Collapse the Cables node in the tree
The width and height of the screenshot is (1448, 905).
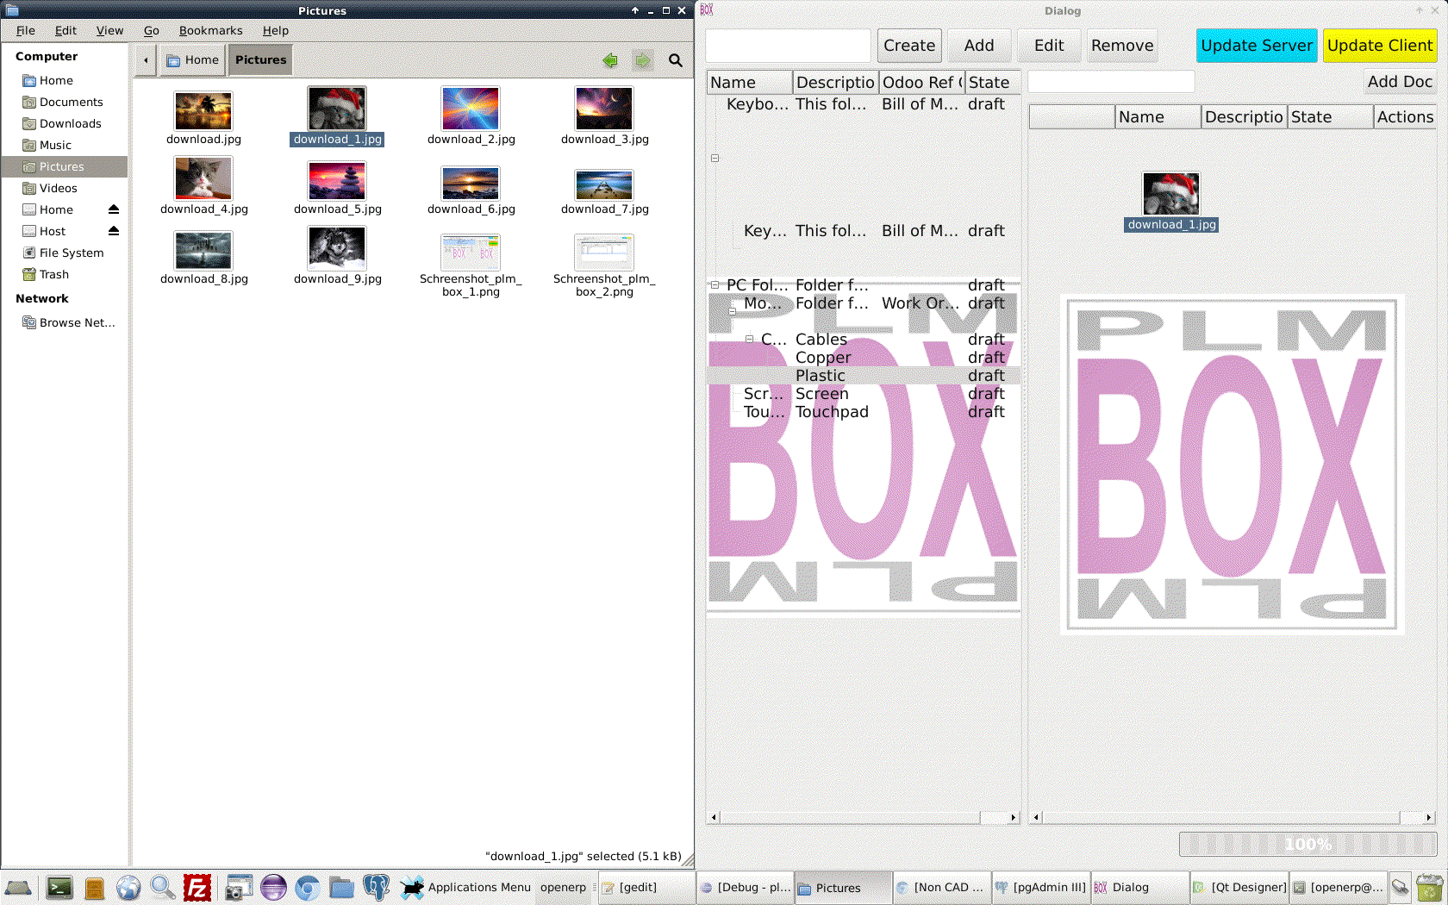pos(750,340)
